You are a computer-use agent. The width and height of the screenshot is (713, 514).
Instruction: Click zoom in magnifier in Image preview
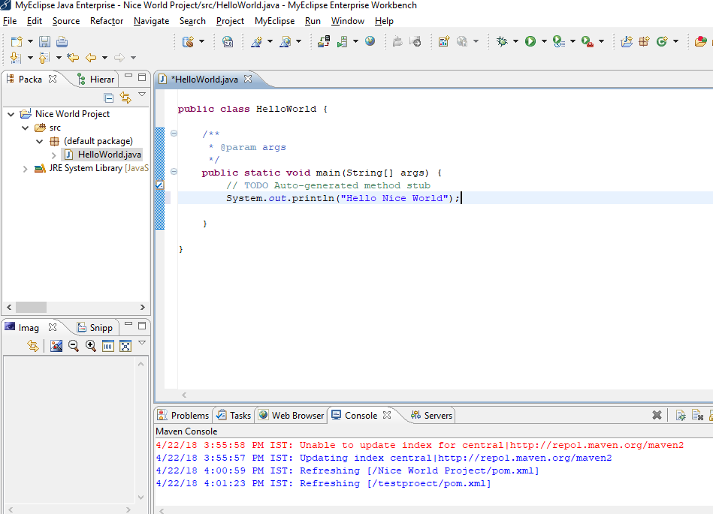(90, 346)
